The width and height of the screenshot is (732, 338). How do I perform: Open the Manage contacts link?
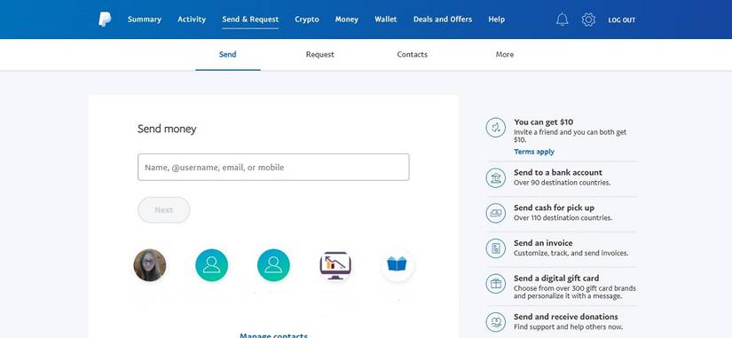(273, 335)
